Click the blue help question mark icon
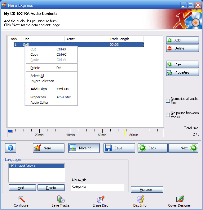Viewport: 203px width, 210px height. click(10, 148)
